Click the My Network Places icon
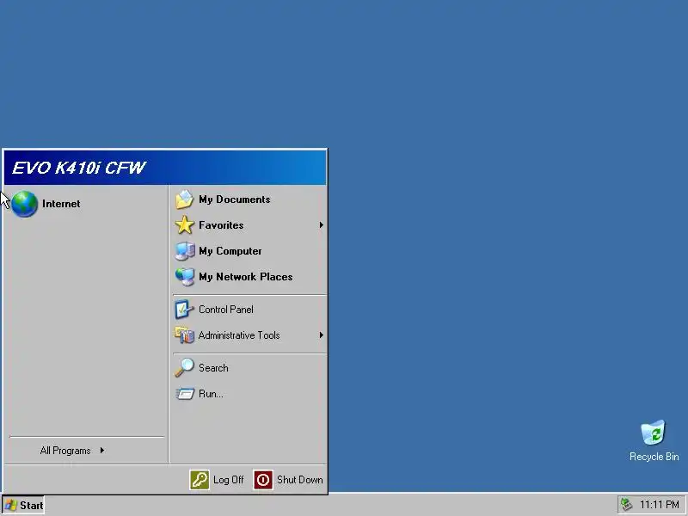 (184, 277)
